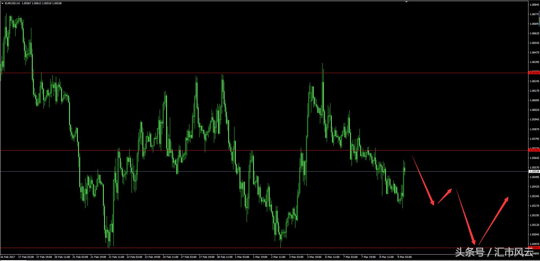Click the 9 Mar 03:00 time label
The width and height of the screenshot is (540, 261).
tap(405, 257)
